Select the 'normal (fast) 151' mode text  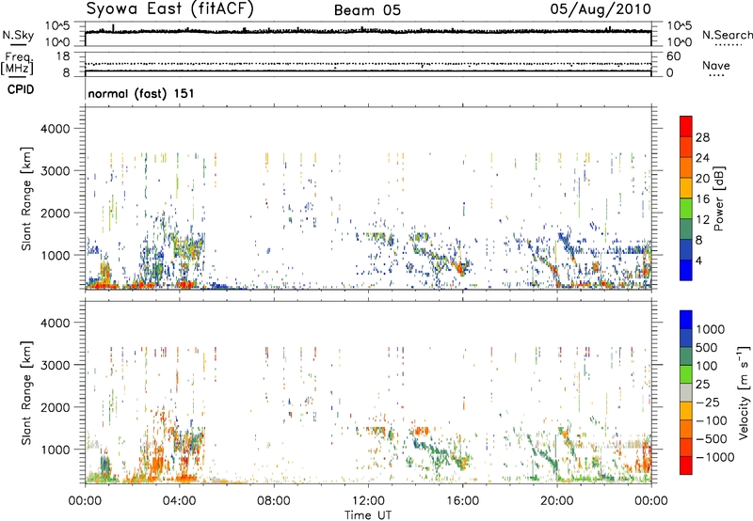pos(141,93)
